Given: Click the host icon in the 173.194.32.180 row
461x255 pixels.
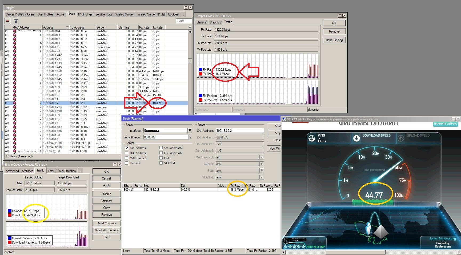Looking at the screenshot, I should point(14,147).
